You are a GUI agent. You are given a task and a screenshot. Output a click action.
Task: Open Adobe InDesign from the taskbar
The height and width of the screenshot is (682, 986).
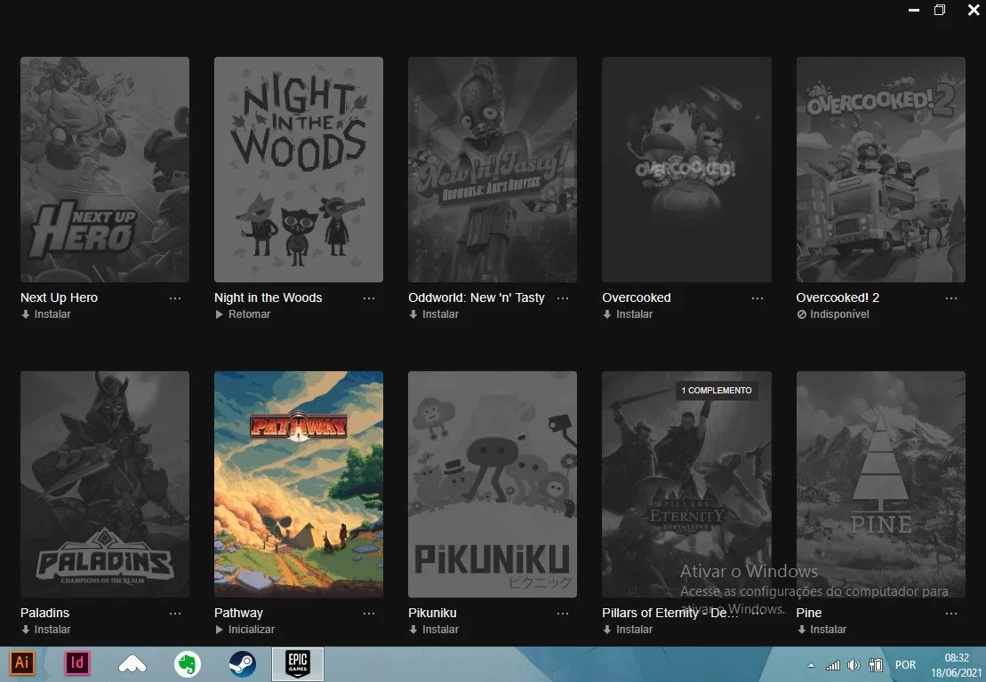tap(77, 663)
